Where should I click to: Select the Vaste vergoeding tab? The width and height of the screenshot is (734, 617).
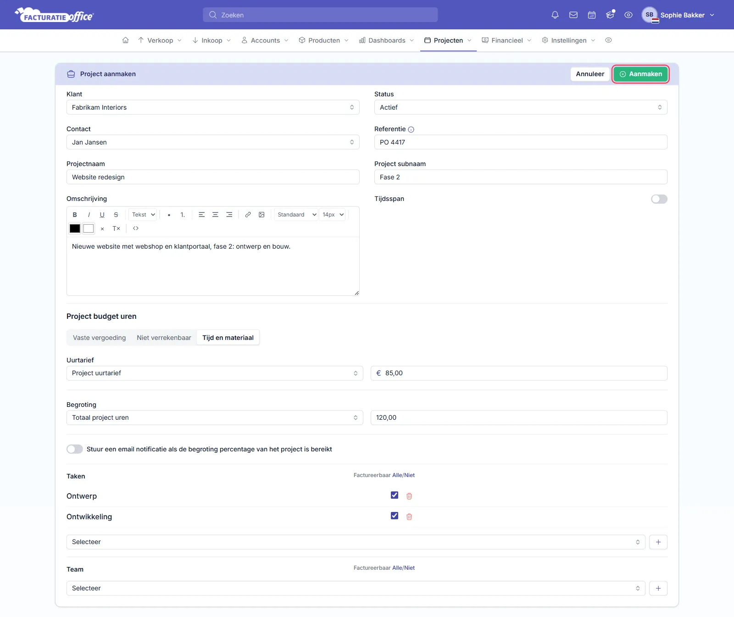99,338
